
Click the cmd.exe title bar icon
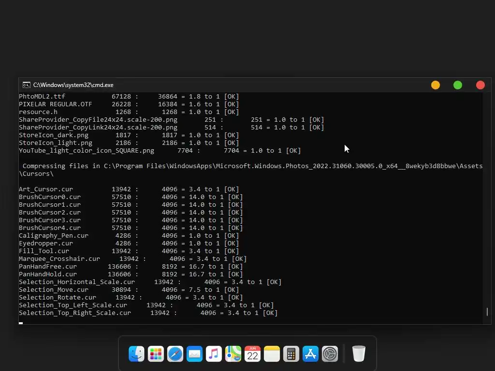pos(27,85)
